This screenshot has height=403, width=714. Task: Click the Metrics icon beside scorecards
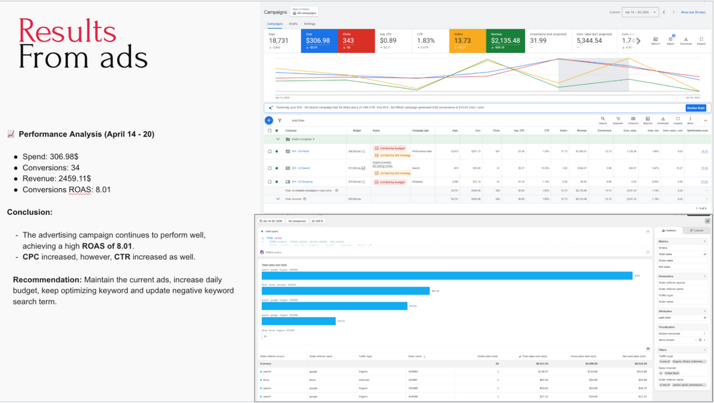click(x=655, y=41)
